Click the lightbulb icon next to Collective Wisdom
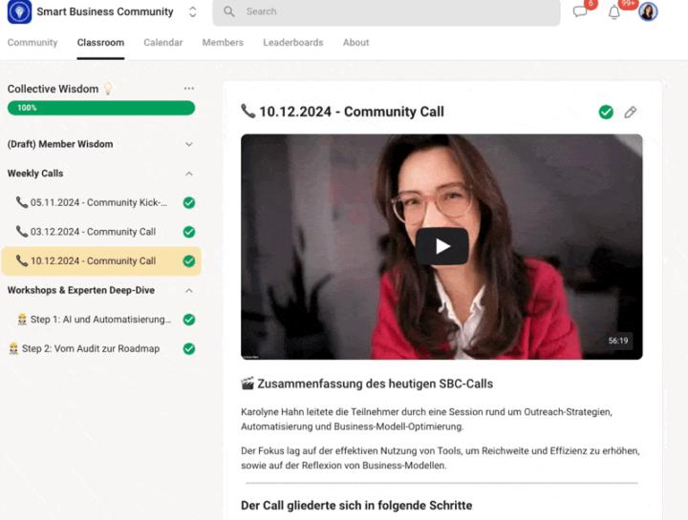 pos(107,89)
